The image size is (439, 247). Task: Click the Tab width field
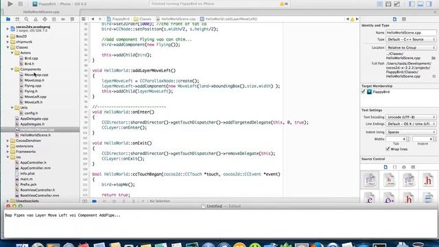[396, 139]
